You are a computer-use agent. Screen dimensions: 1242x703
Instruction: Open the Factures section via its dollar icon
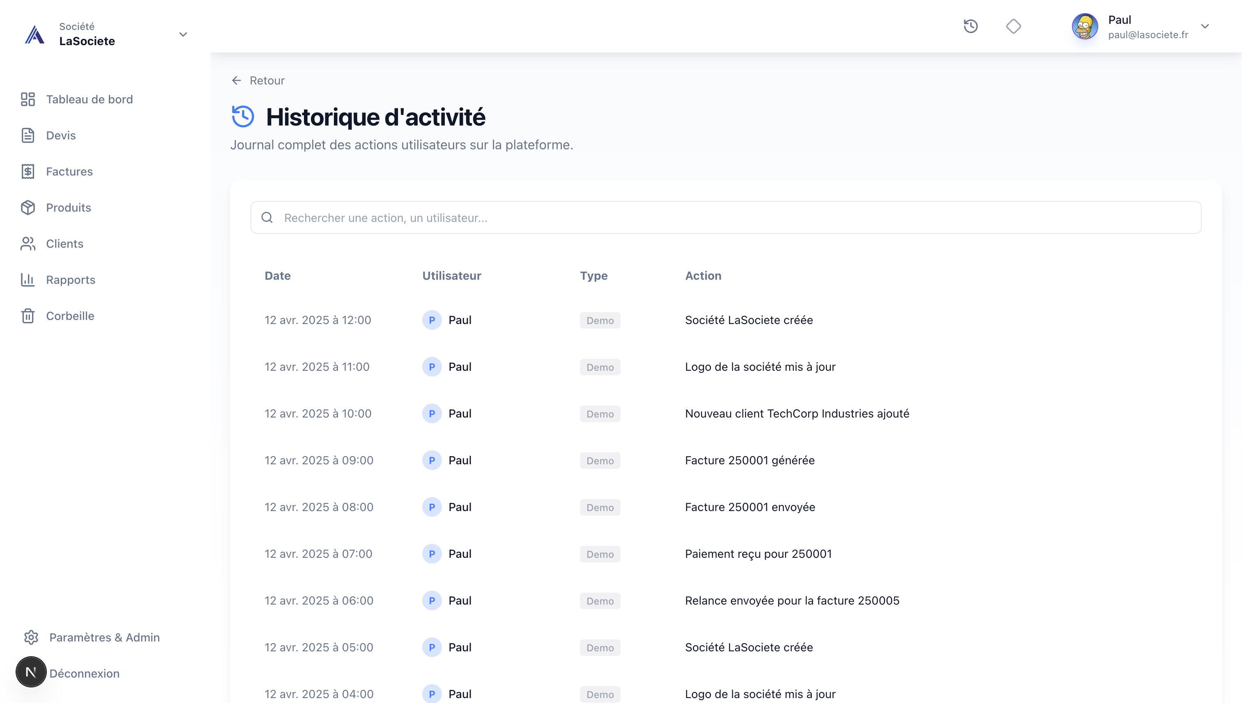tap(28, 171)
